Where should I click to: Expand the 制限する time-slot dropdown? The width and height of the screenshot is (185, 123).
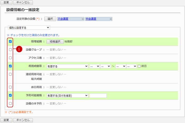coord(67,66)
